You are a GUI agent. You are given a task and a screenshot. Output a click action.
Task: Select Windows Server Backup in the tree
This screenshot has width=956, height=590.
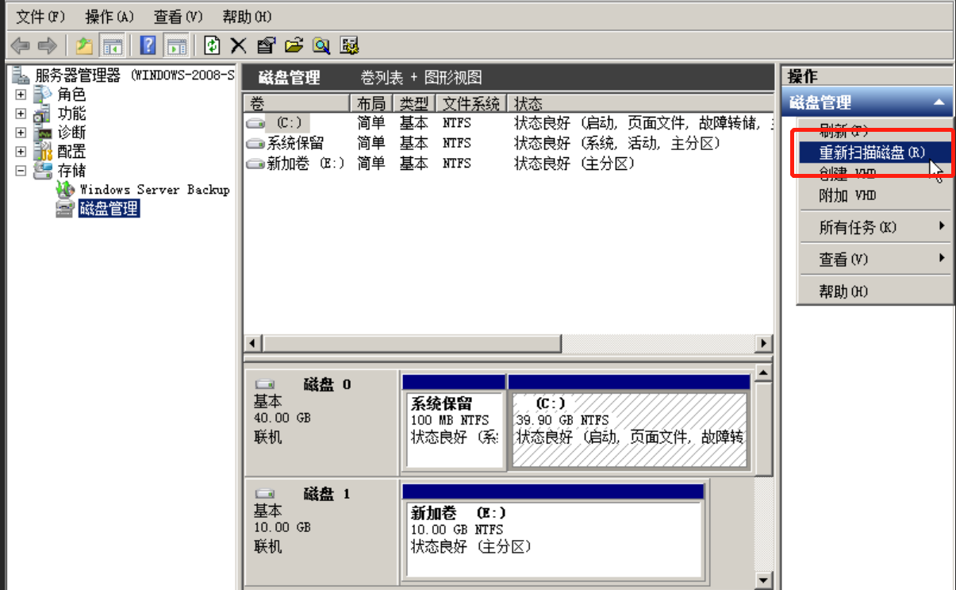pyautogui.click(x=154, y=190)
